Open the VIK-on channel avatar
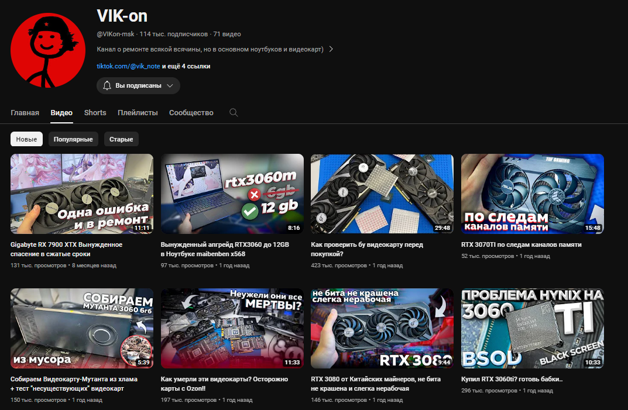The height and width of the screenshot is (410, 628). click(47, 50)
